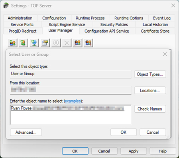Click the New Group toolbar icon
Viewport: 179px width, 158px height.
click(13, 43)
